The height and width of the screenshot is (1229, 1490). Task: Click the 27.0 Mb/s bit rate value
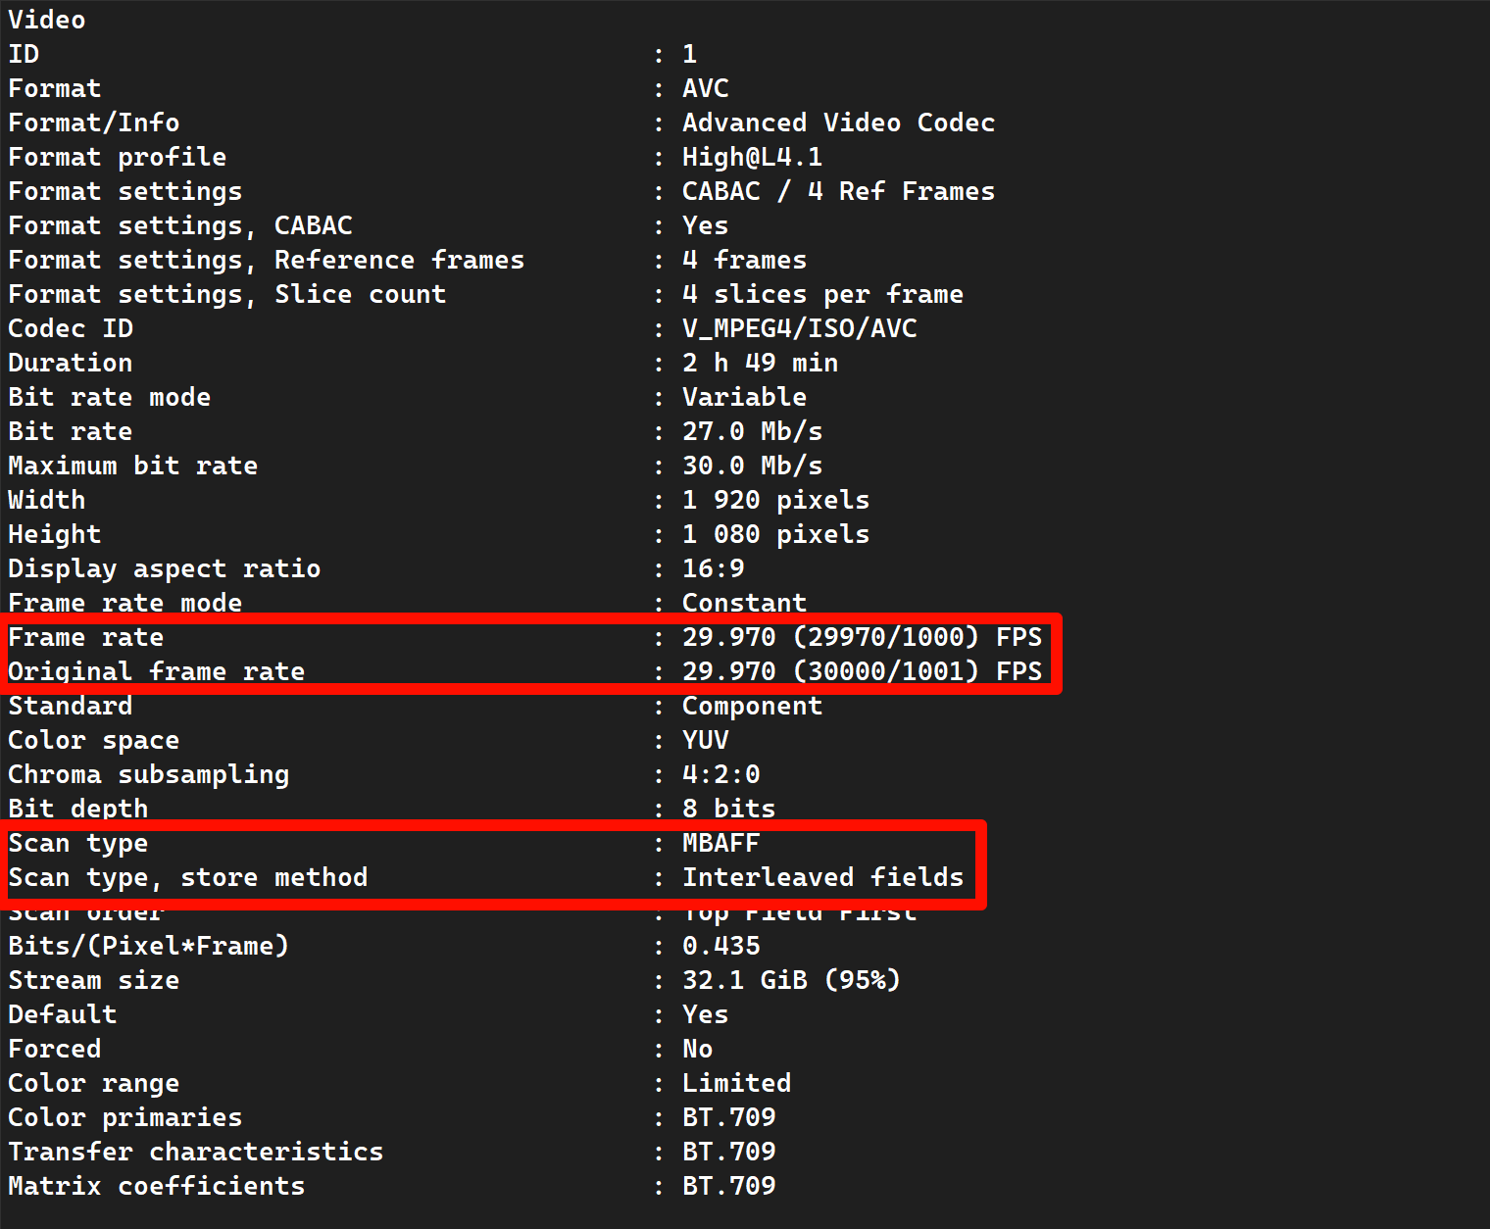(x=752, y=431)
